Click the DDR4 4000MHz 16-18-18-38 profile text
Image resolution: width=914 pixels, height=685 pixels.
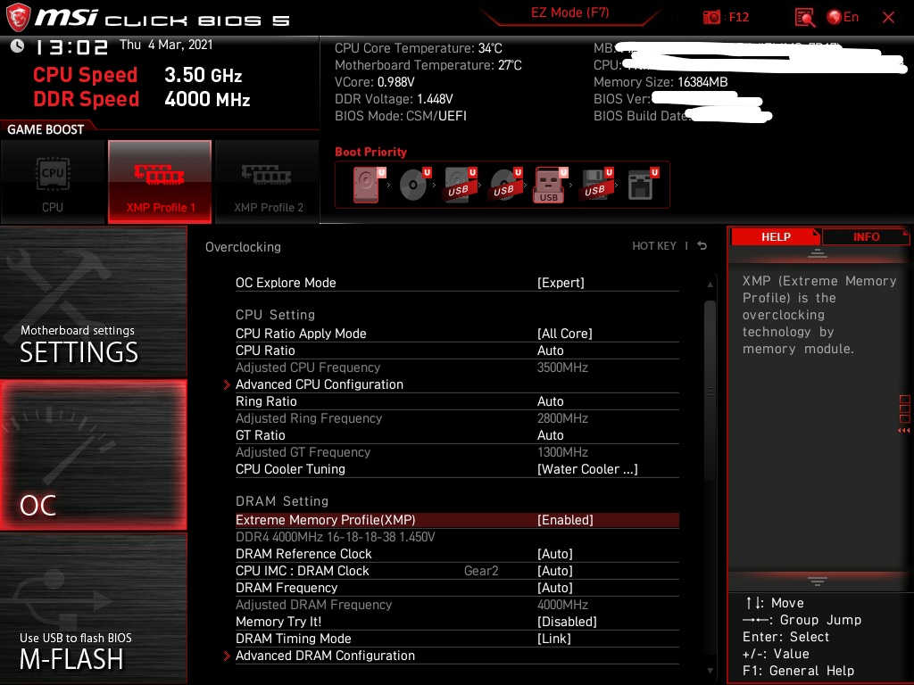(x=336, y=536)
